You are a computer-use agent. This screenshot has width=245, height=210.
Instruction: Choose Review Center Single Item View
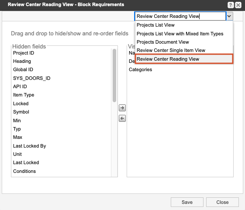click(x=184, y=50)
